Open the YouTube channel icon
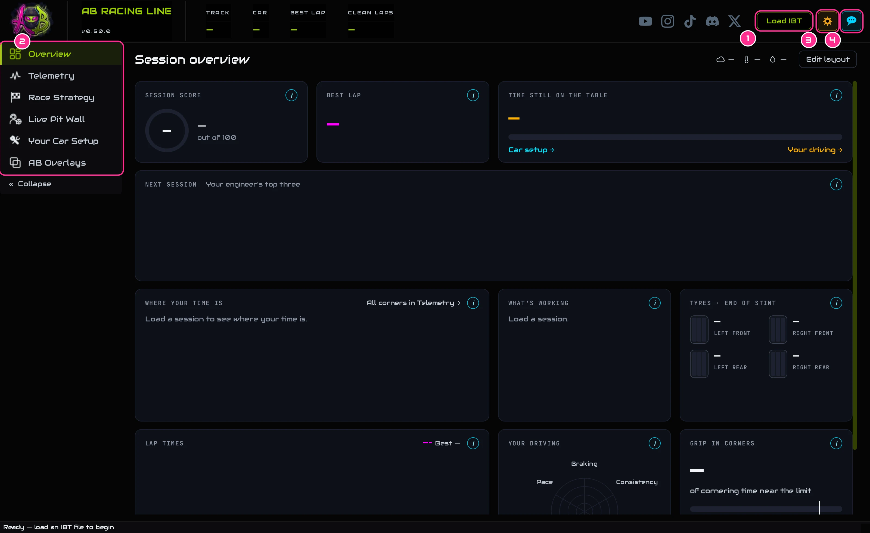870x533 pixels. pyautogui.click(x=645, y=21)
